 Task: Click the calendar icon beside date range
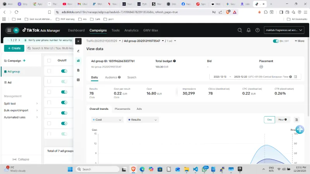(x=295, y=77)
